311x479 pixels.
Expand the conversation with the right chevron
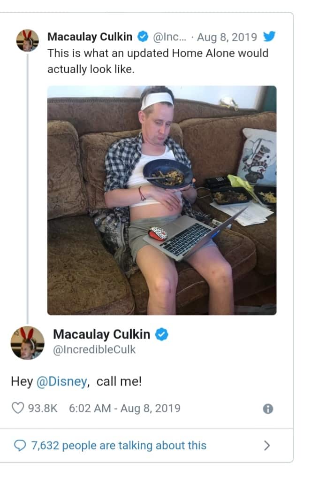[x=267, y=445]
